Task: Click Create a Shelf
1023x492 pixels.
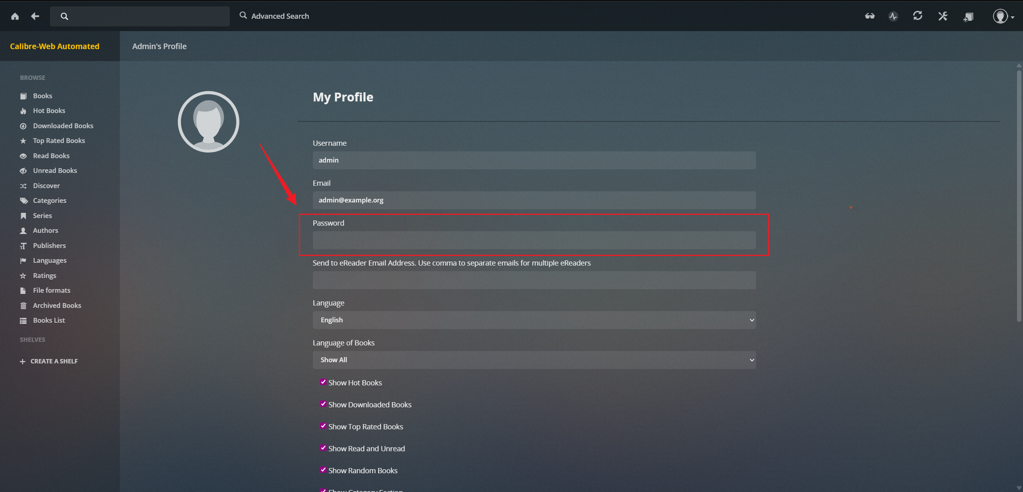Action: pyautogui.click(x=49, y=361)
